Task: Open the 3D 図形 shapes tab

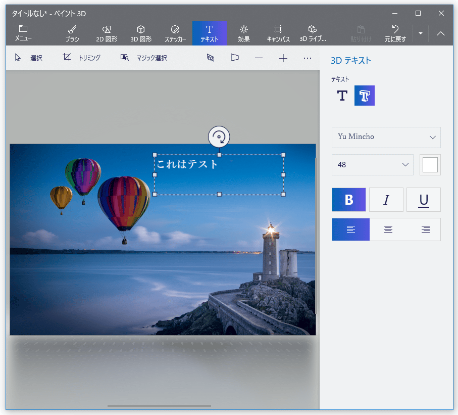Action: 141,33
